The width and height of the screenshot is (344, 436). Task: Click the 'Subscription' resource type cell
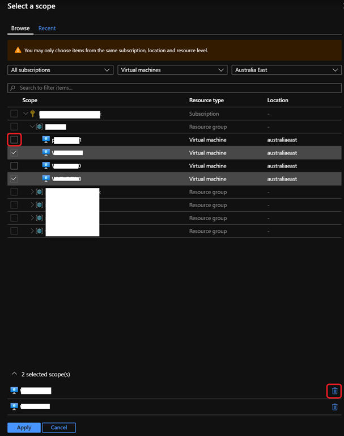click(204, 114)
